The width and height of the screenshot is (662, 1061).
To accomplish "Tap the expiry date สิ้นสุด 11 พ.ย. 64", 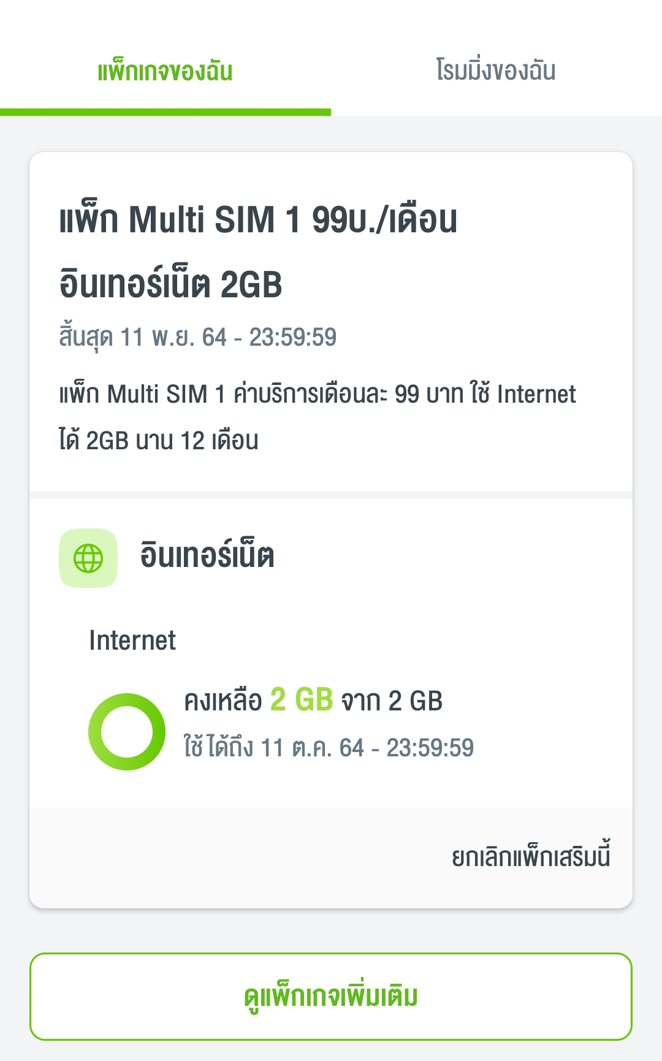I will [x=143, y=337].
